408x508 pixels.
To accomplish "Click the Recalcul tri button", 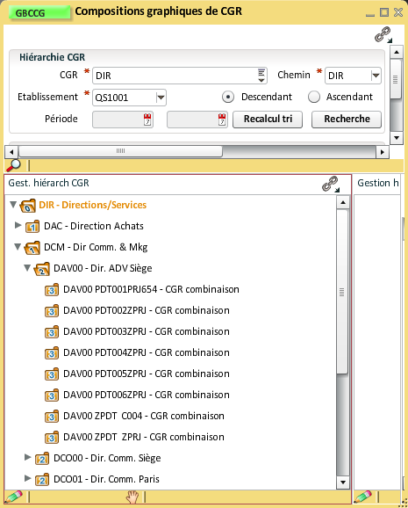I will tap(268, 120).
